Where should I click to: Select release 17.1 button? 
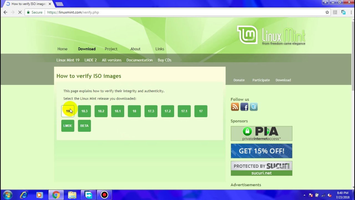pos(184,111)
